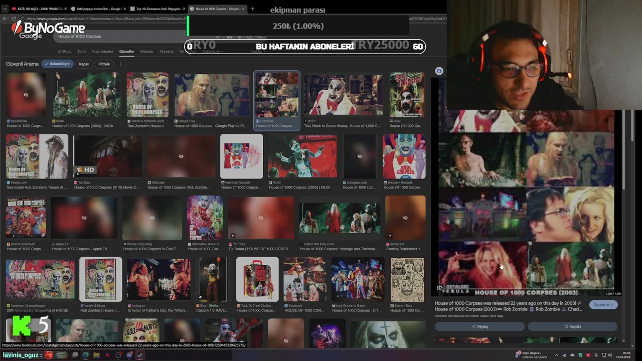This screenshot has width=642, height=361.
Task: Reveal the blurred Bloody Disgusting image result
Action: pos(152,218)
